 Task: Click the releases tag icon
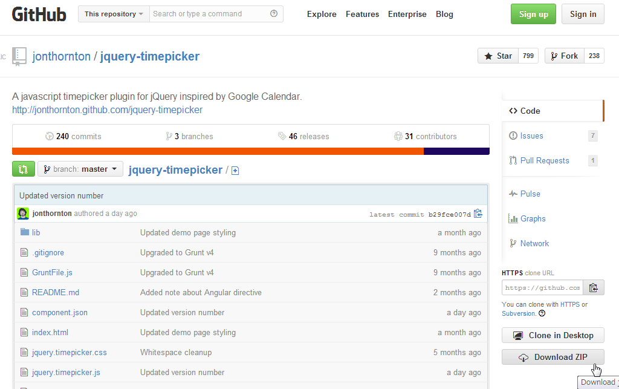pyautogui.click(x=282, y=136)
